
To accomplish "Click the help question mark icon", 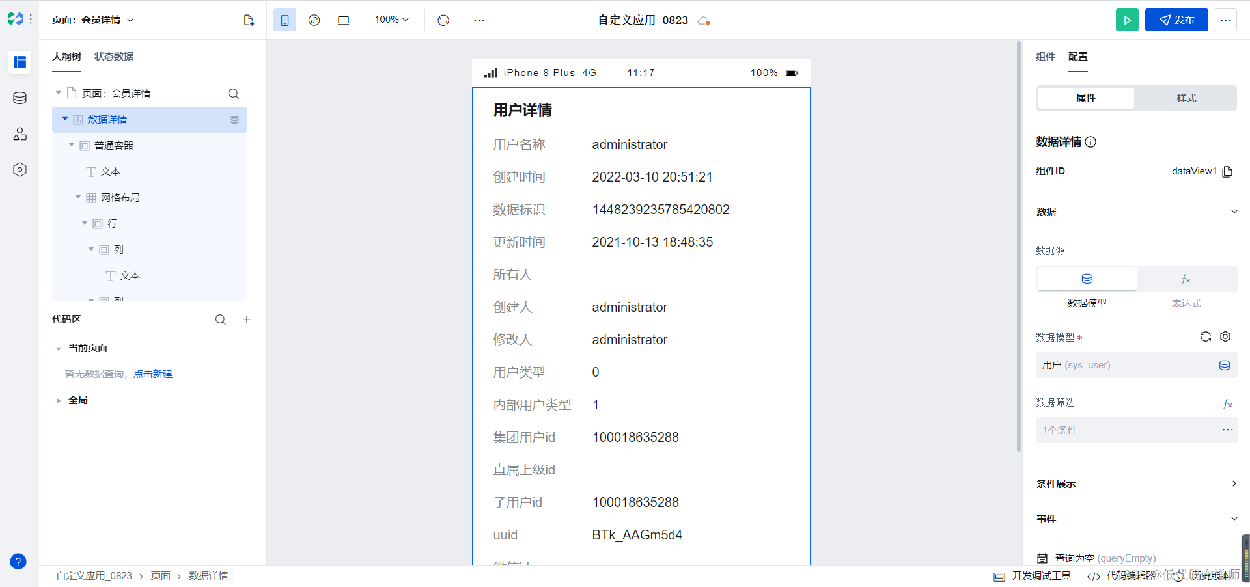I will (x=18, y=562).
